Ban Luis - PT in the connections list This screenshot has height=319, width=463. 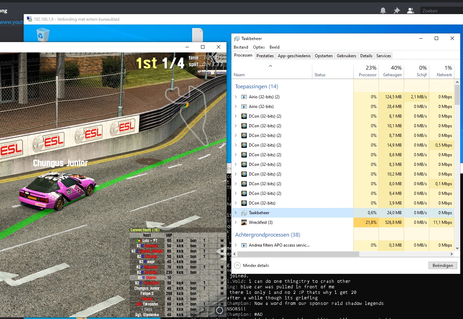(x=193, y=241)
